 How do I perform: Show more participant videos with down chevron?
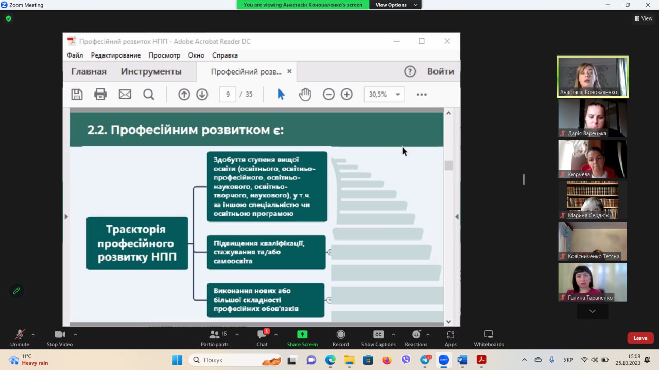pos(592,311)
